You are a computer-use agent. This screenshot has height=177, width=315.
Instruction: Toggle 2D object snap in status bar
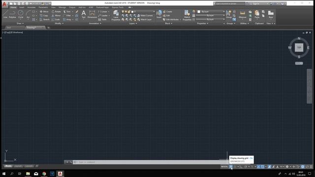point(262,167)
